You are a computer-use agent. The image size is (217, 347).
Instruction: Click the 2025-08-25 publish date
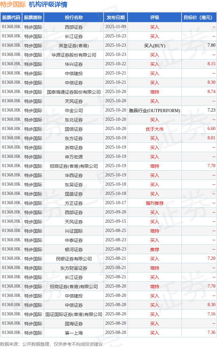[116, 231]
